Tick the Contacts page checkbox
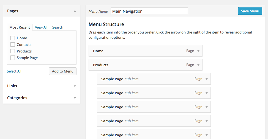The height and width of the screenshot is (139, 268). [13, 45]
